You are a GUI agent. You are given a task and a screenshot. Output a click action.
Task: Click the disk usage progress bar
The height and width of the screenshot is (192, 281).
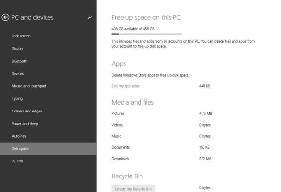(147, 34)
